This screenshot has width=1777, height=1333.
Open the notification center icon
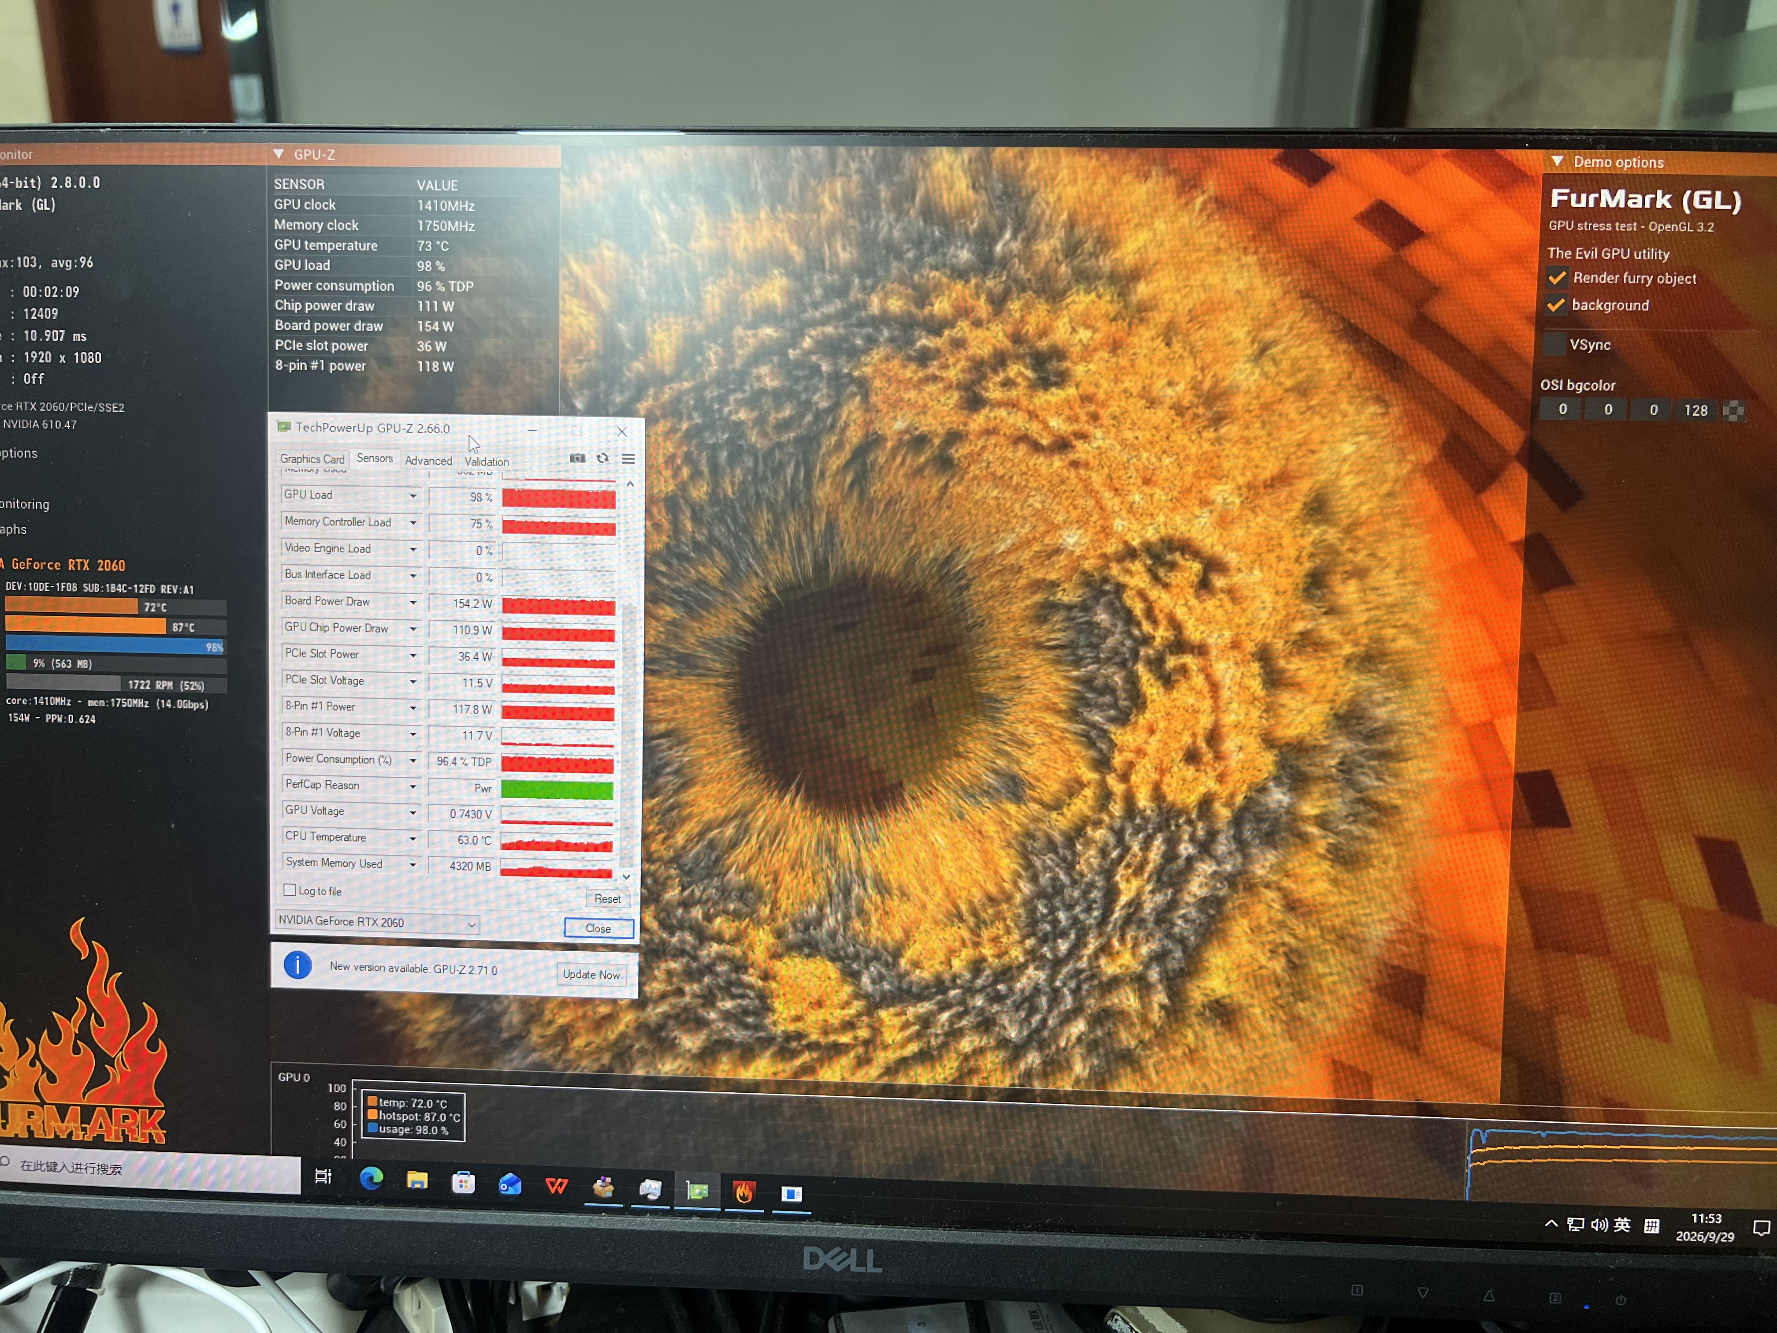point(1761,1228)
